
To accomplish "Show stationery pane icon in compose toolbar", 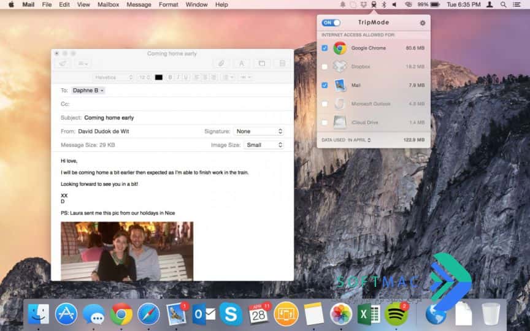I will pos(282,64).
